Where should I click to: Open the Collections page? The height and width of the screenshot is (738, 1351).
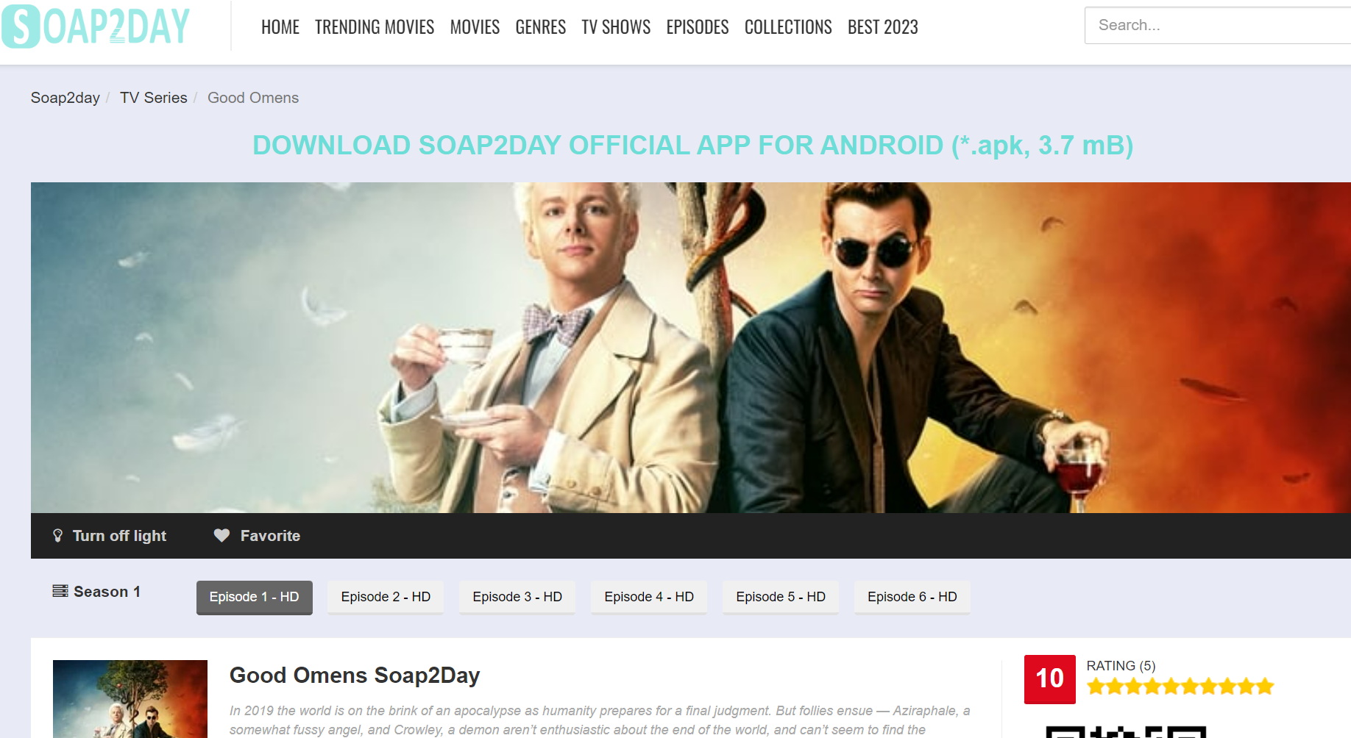coord(788,27)
